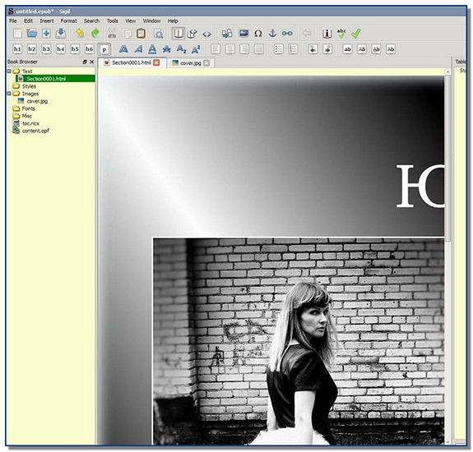Open the Metadata Editor info icon
This screenshot has height=452, width=473.
click(327, 34)
